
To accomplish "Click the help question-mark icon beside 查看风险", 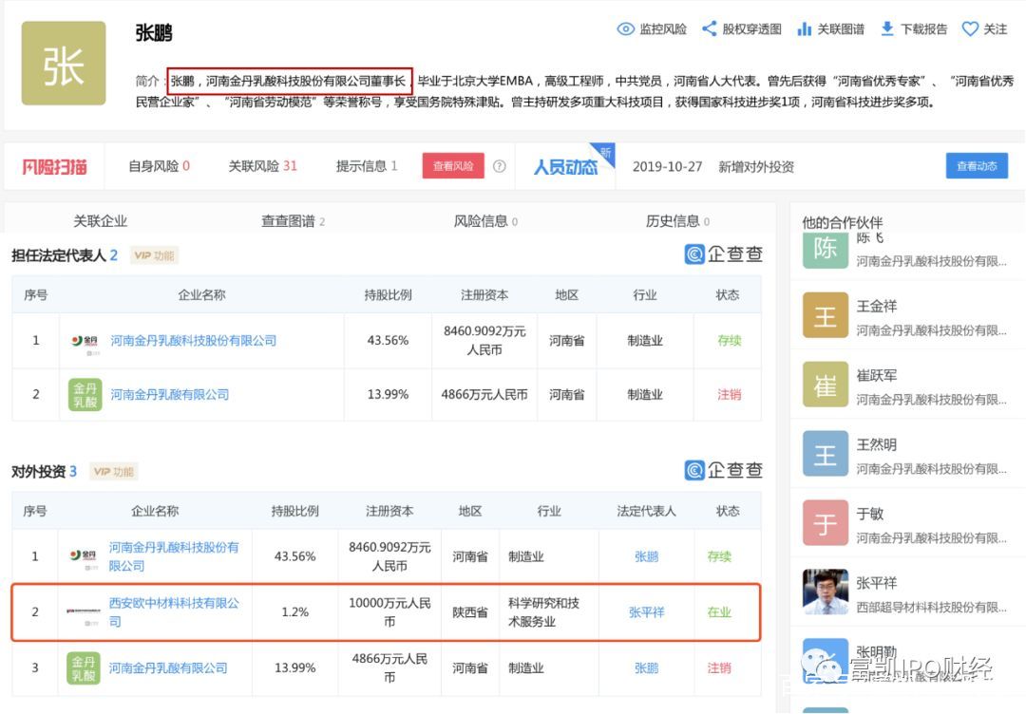I will 500,166.
